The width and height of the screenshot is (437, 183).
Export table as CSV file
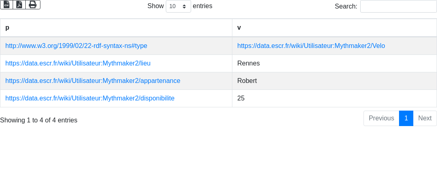click(7, 4)
